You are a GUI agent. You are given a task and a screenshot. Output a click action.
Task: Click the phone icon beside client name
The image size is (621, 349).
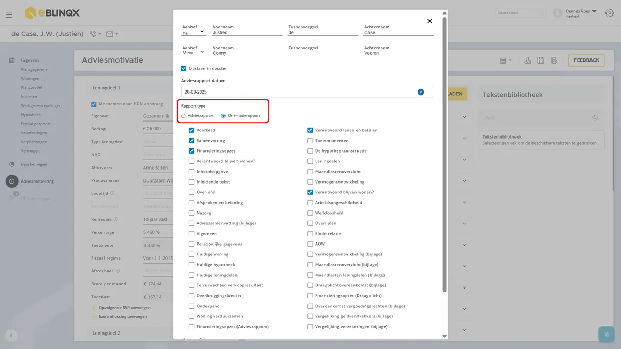pos(93,34)
